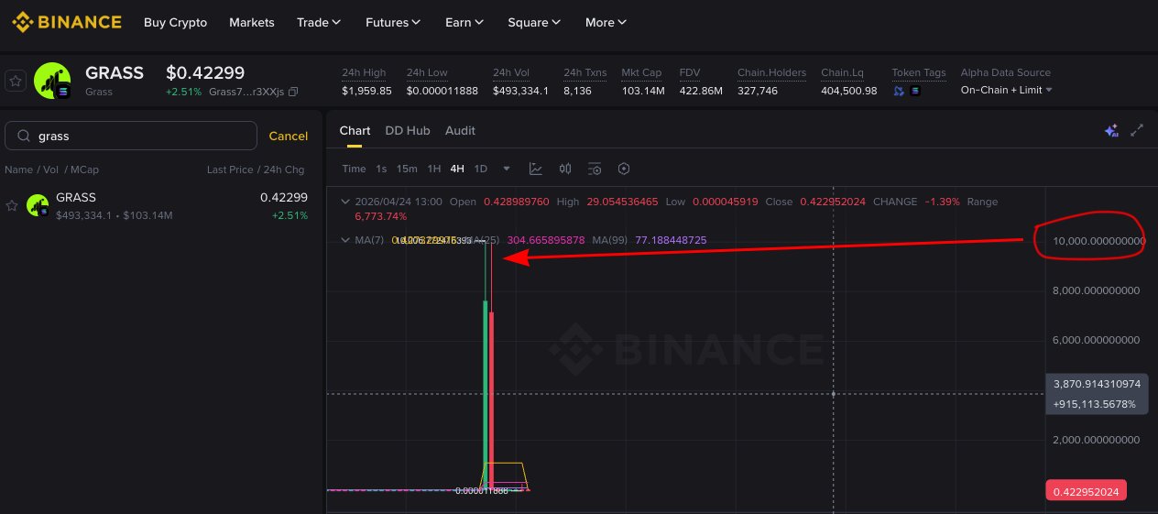
Task: Click Chain.Holders value 327,746
Action: tap(758, 91)
